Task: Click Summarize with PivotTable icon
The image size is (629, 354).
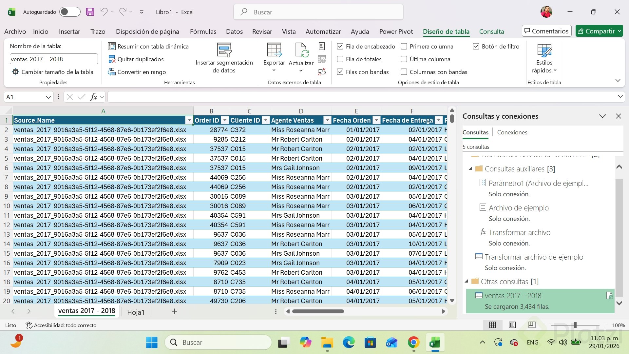Action: pyautogui.click(x=112, y=47)
